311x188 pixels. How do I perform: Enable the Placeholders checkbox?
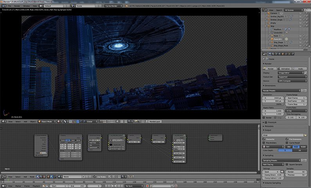pos(264,143)
